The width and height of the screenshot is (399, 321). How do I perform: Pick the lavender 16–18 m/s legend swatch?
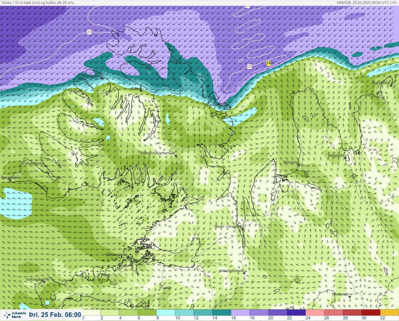pyautogui.click(x=240, y=312)
